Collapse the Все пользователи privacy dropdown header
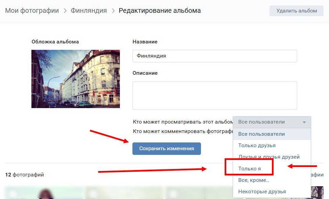The image size is (329, 199). (272, 122)
